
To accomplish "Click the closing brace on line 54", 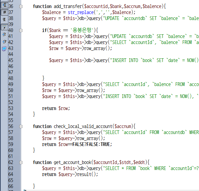I will (34, 114).
